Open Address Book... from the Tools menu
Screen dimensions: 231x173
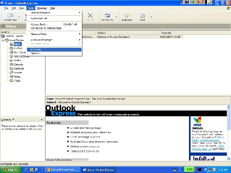(54, 24)
